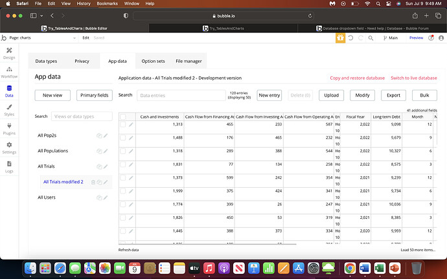Check the row with Cash 1,774
Screen dimensions: 447x279
click(123, 205)
